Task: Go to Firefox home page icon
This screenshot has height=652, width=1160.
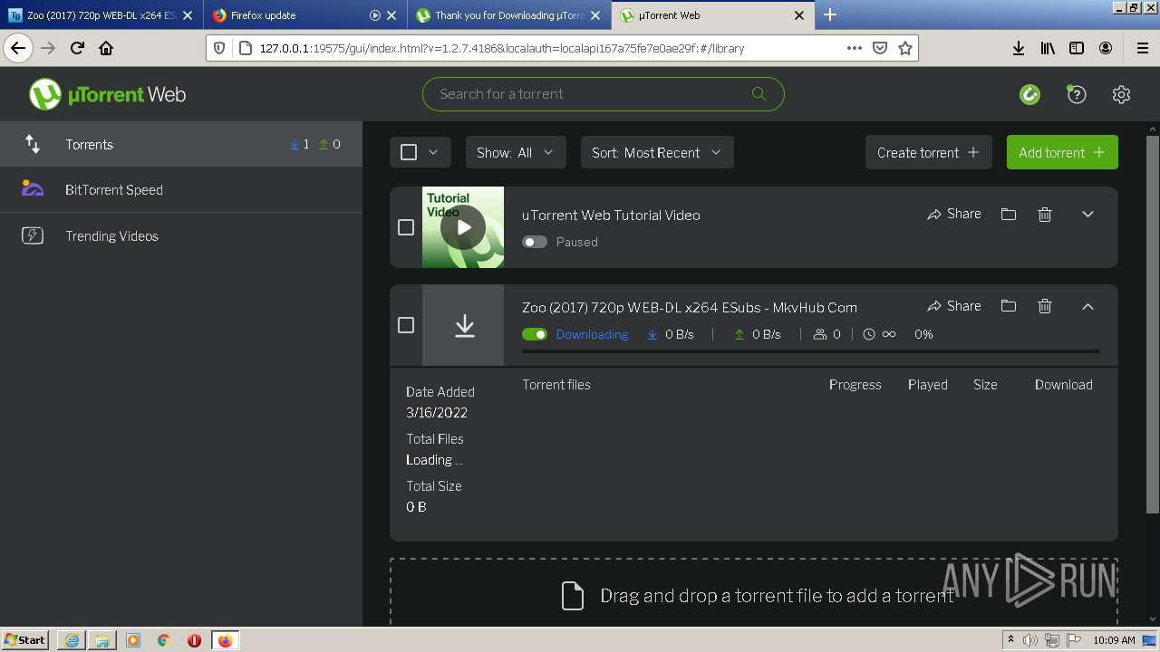Action: (106, 48)
